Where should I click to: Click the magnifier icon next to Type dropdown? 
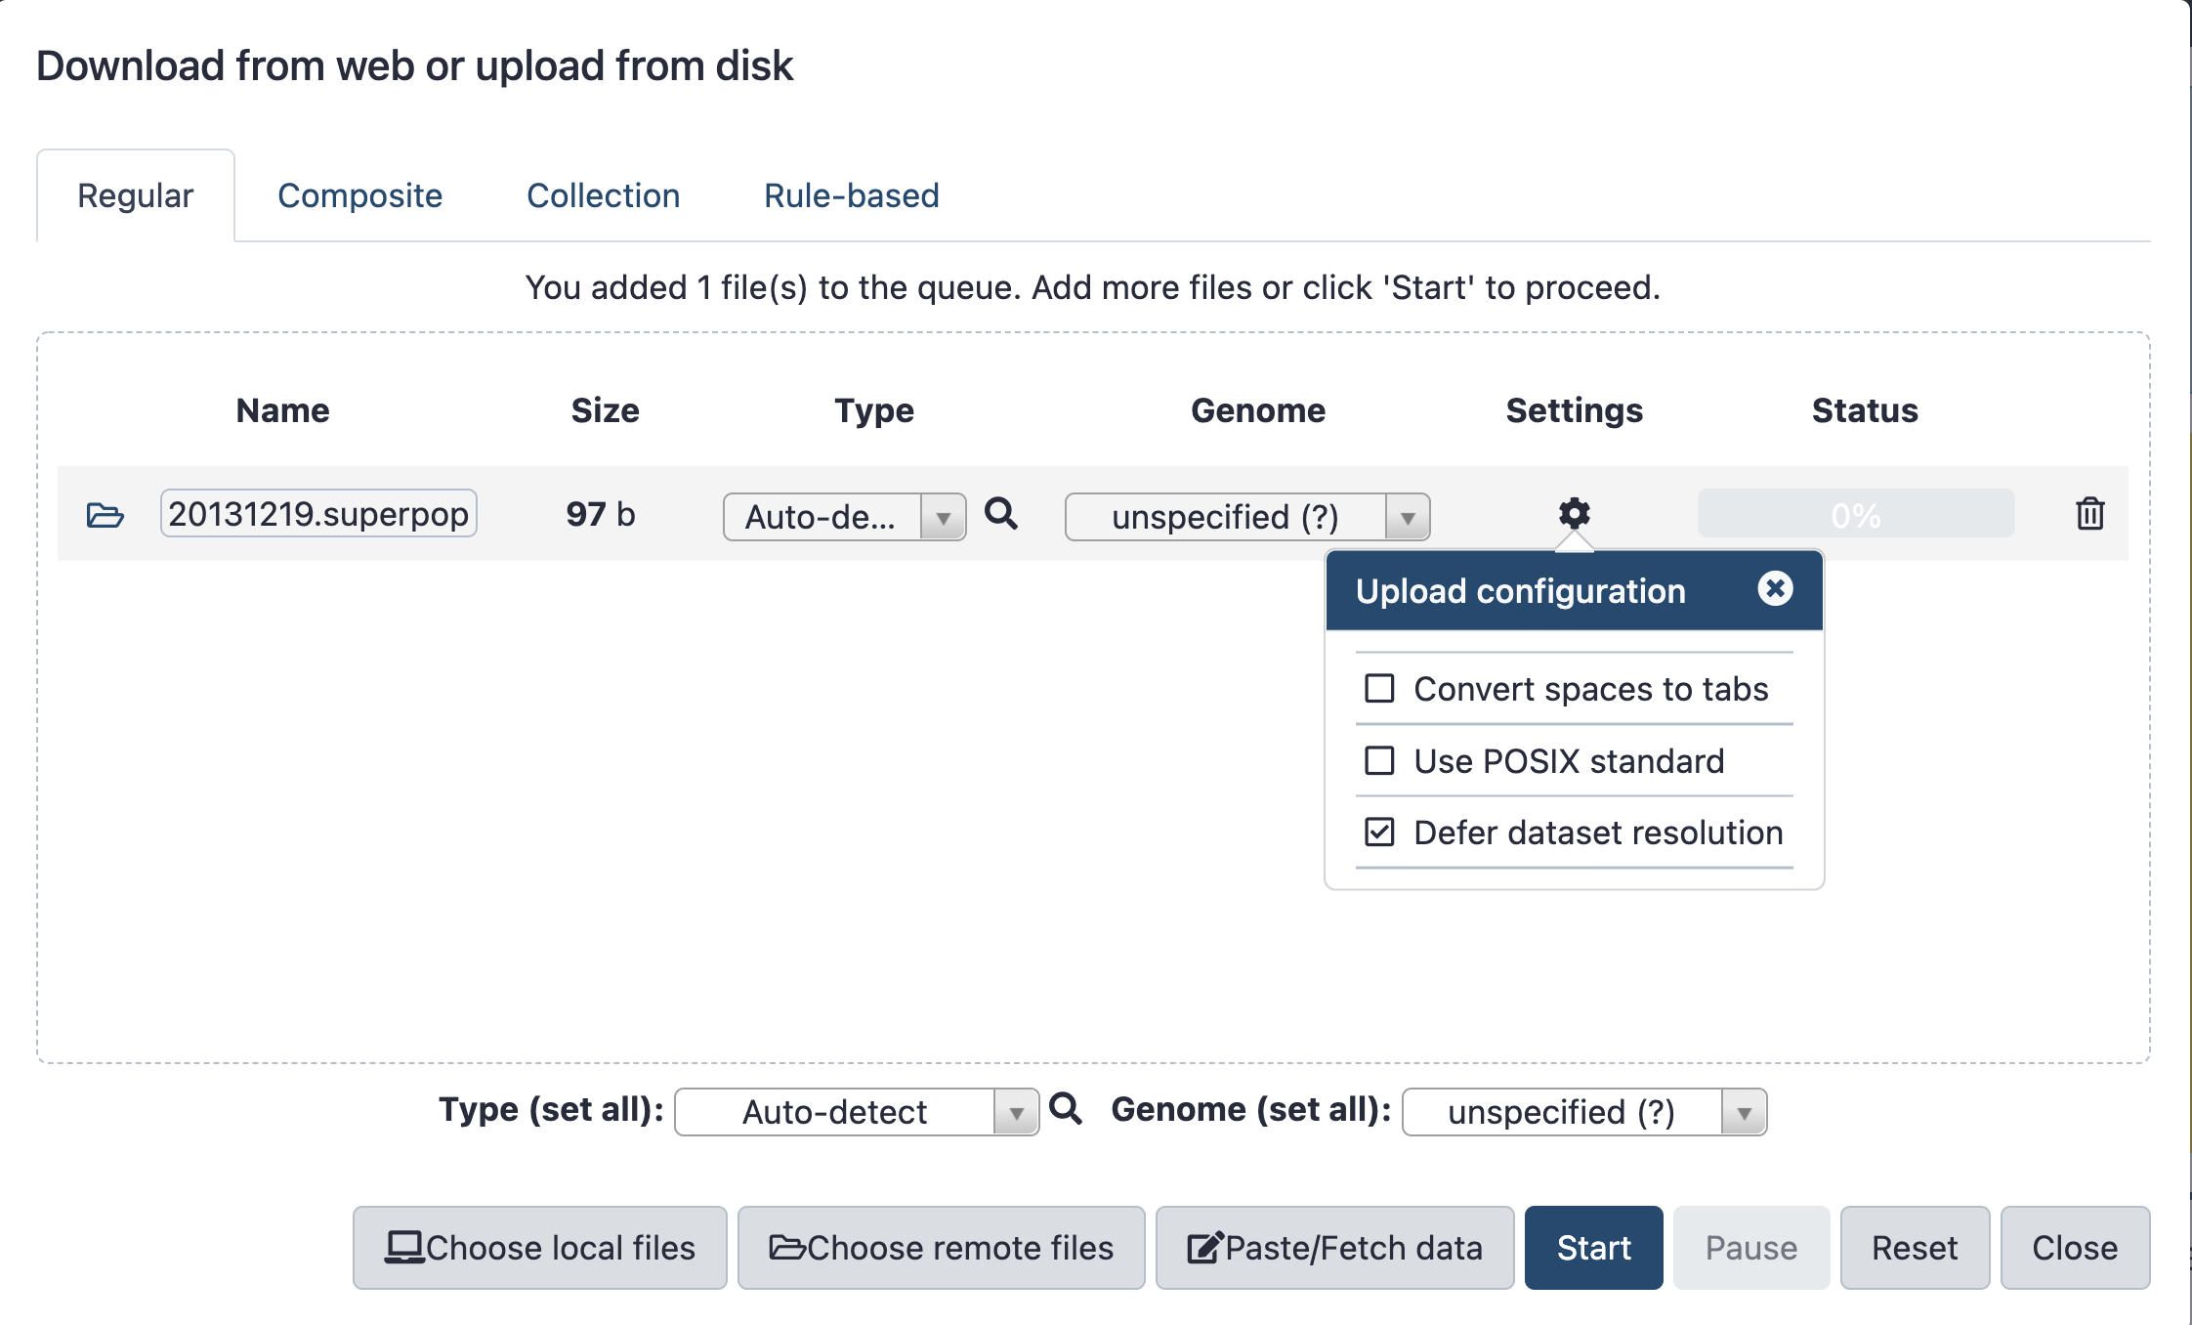(1002, 515)
